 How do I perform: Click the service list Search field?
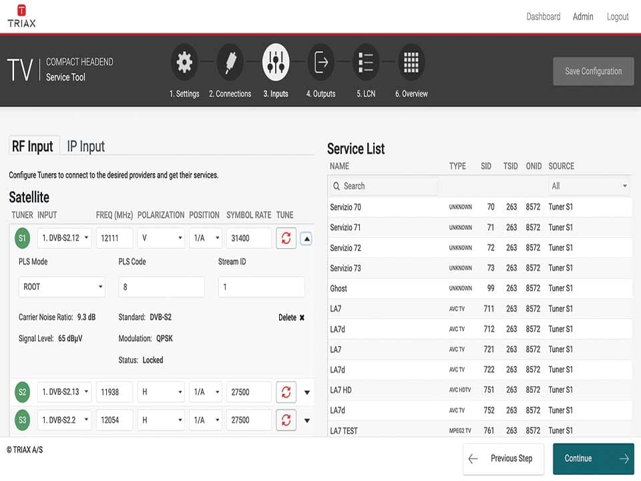click(384, 186)
